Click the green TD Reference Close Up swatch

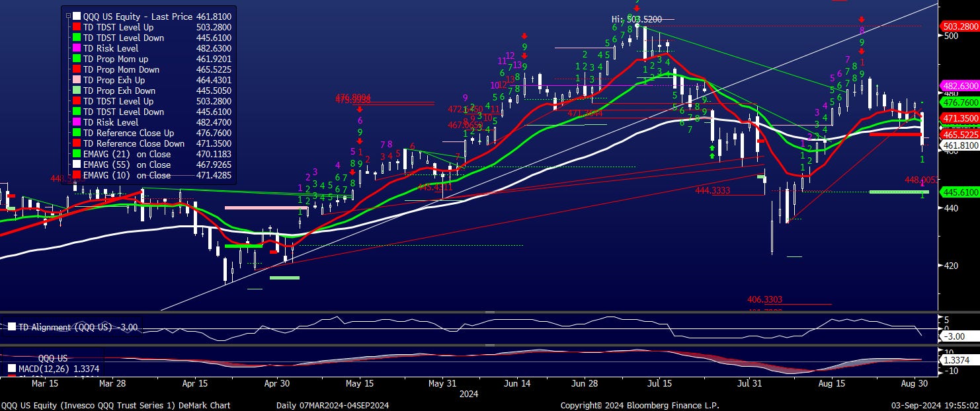pyautogui.click(x=77, y=133)
